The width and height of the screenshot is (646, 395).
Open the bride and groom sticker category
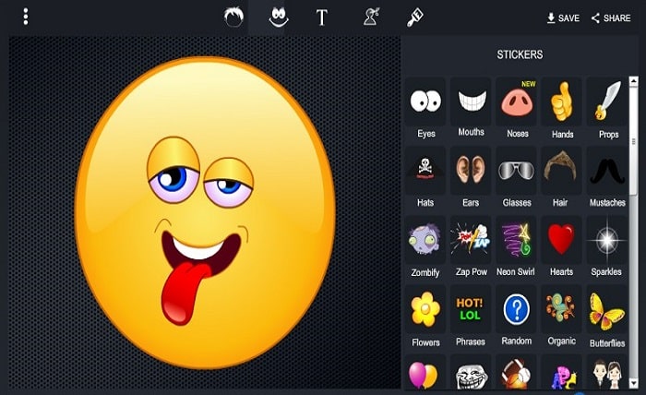(x=607, y=372)
